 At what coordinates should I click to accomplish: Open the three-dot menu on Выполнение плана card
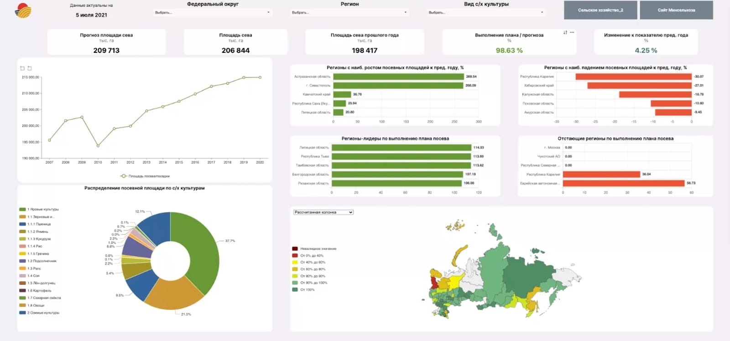(x=572, y=32)
